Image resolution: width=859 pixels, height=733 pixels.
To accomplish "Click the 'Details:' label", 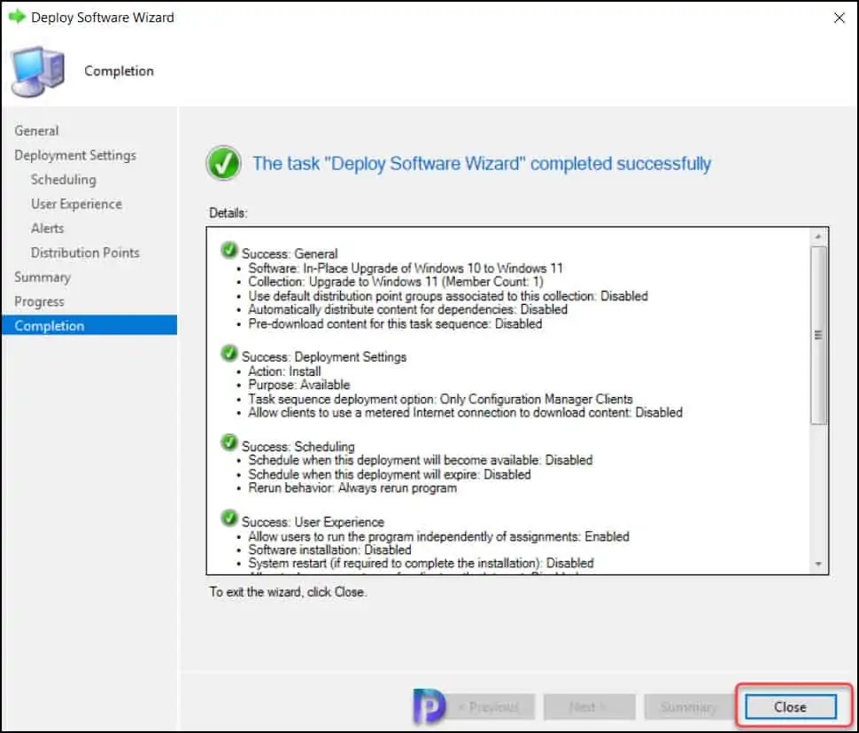I will click(228, 213).
